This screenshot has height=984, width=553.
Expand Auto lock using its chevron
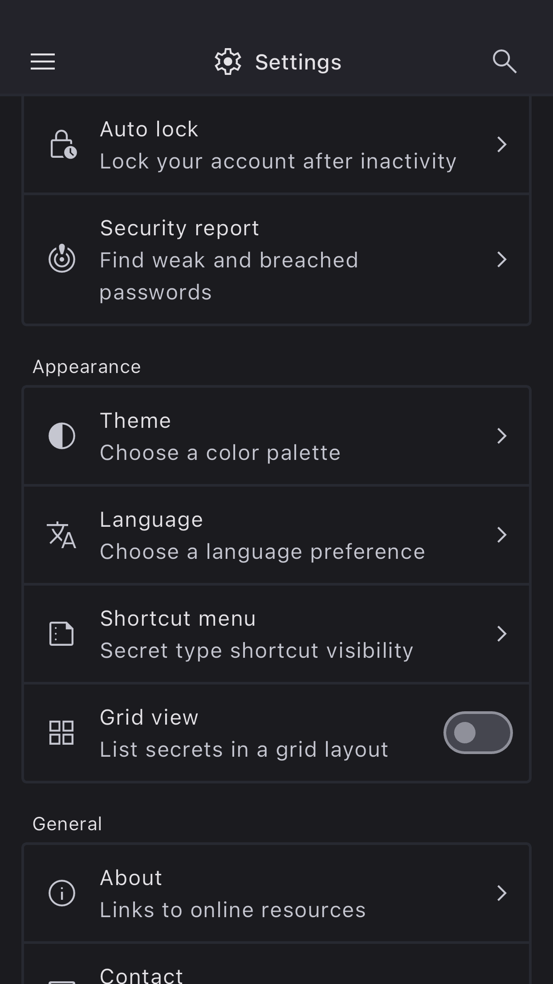(502, 144)
